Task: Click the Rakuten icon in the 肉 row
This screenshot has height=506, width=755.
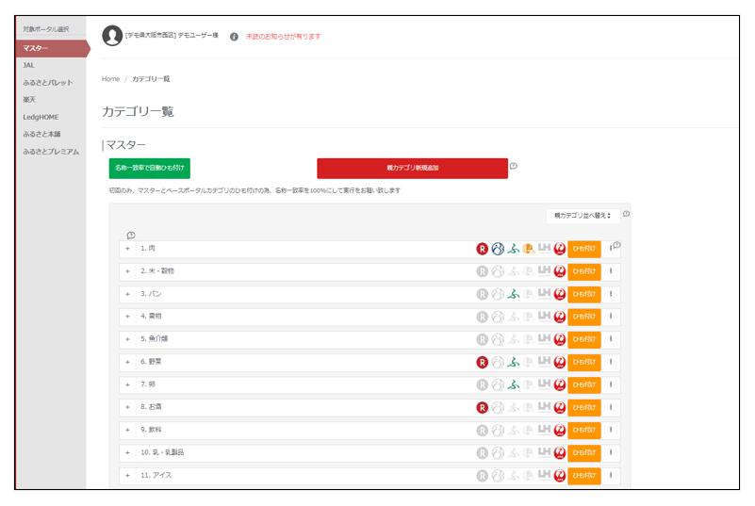Action: click(482, 249)
